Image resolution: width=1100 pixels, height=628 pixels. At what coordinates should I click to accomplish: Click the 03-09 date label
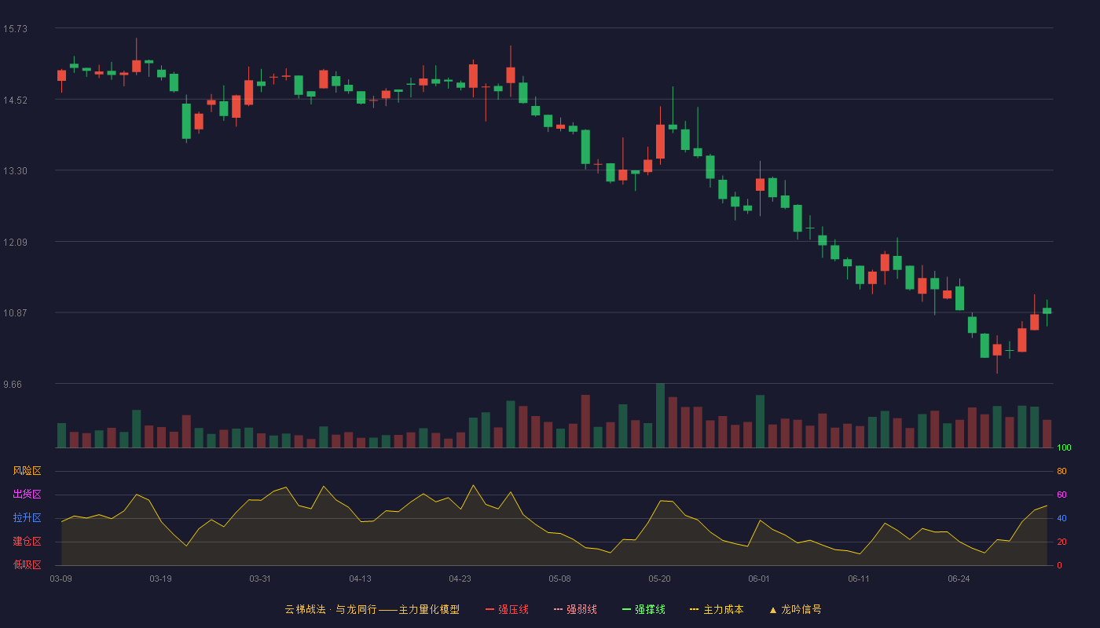(x=60, y=579)
